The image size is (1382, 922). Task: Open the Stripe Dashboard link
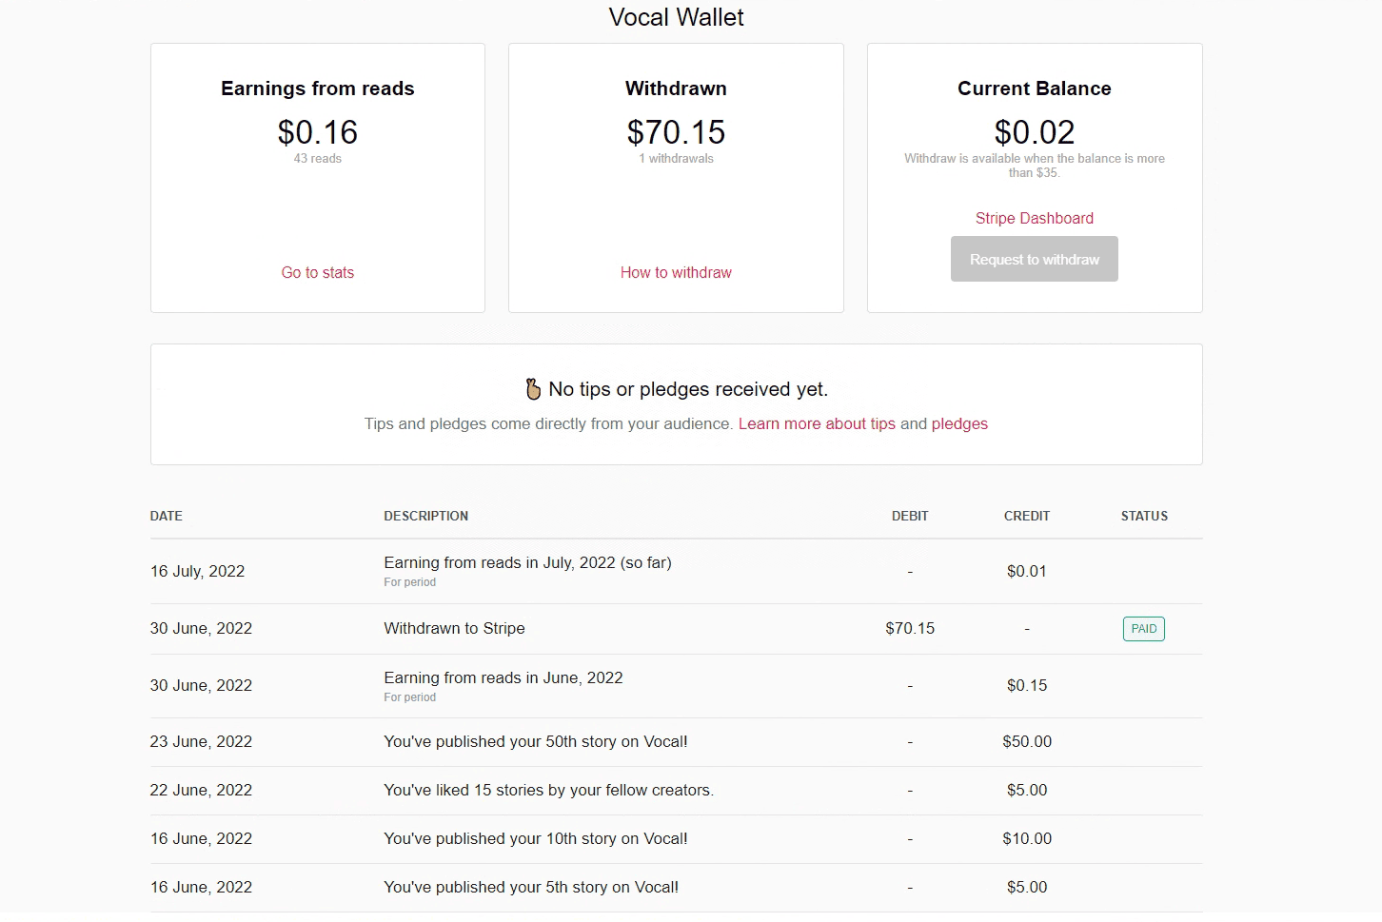point(1034,219)
